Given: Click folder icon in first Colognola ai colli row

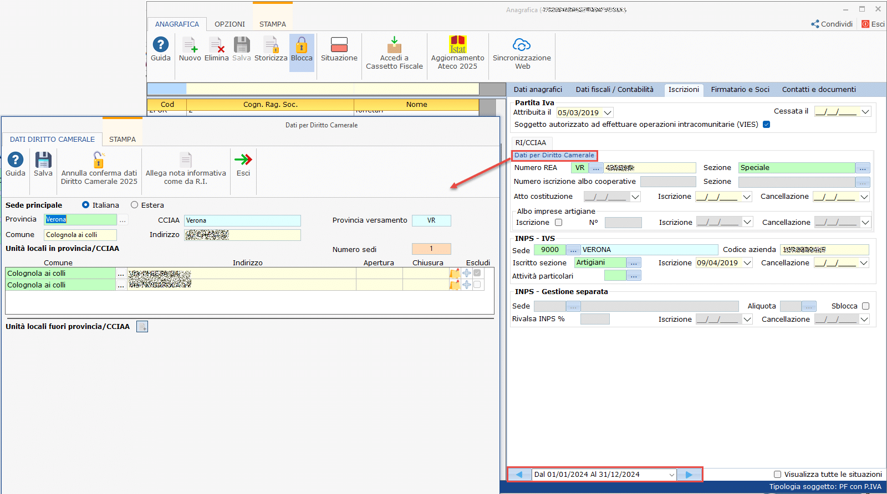Looking at the screenshot, I should tap(455, 273).
